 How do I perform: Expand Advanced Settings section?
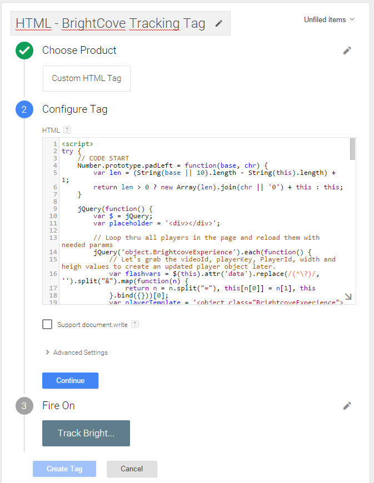(77, 353)
